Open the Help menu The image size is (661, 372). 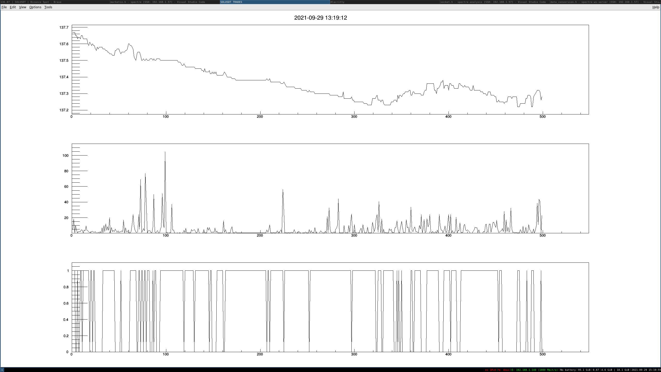coord(656,7)
